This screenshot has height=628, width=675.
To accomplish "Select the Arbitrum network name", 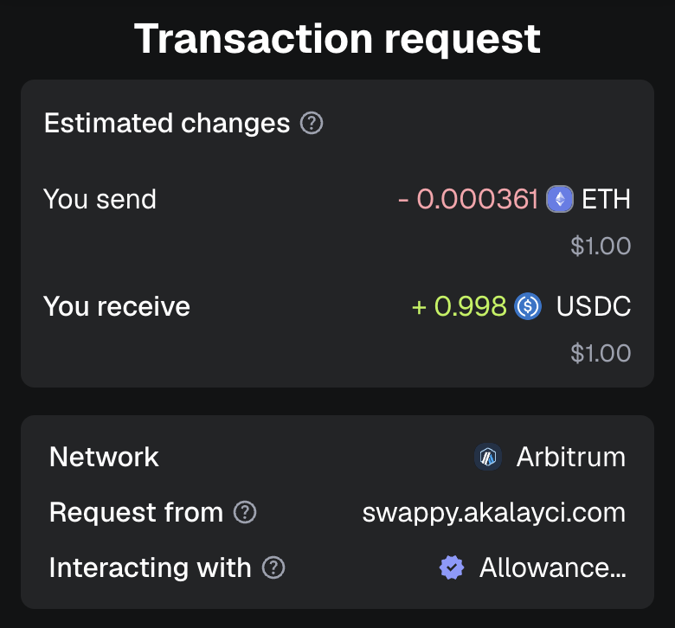I will coord(570,457).
